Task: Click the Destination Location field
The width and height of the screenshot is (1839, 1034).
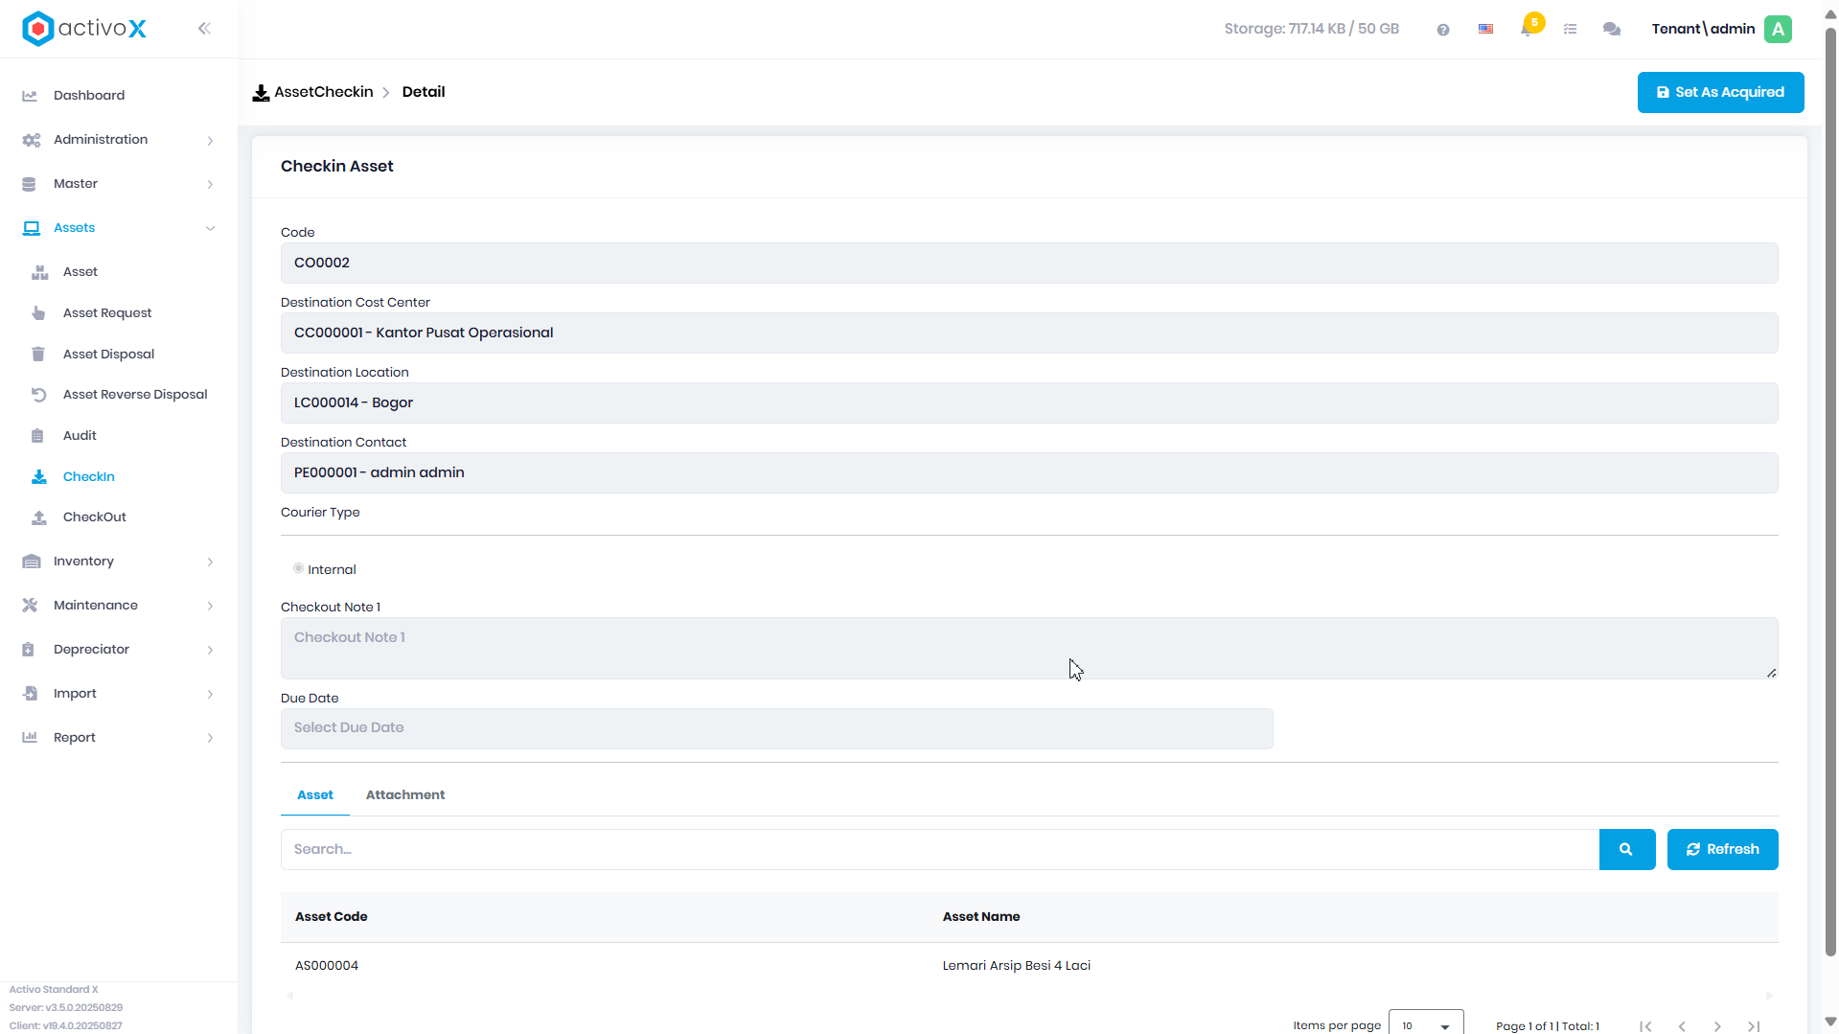Action: 1029,403
